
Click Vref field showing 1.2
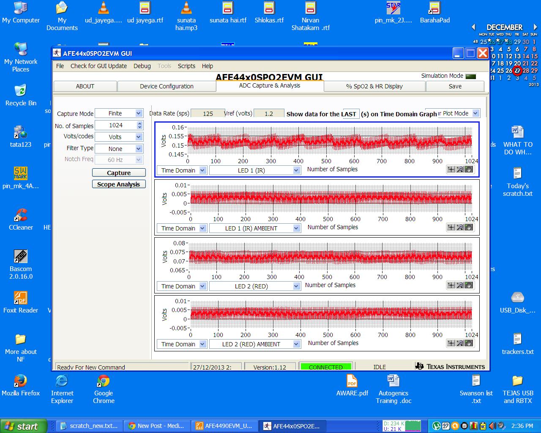(x=269, y=113)
